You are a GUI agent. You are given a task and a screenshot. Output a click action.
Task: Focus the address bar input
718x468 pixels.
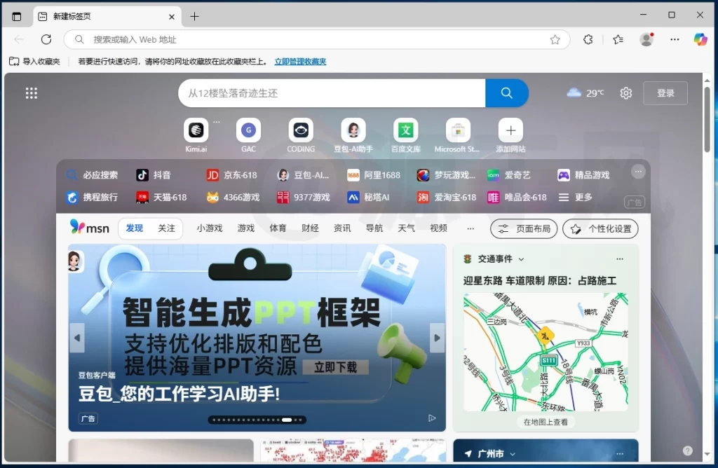pos(316,39)
